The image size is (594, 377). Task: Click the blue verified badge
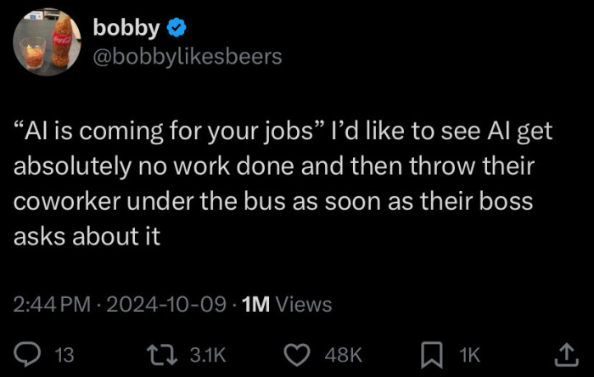click(176, 28)
